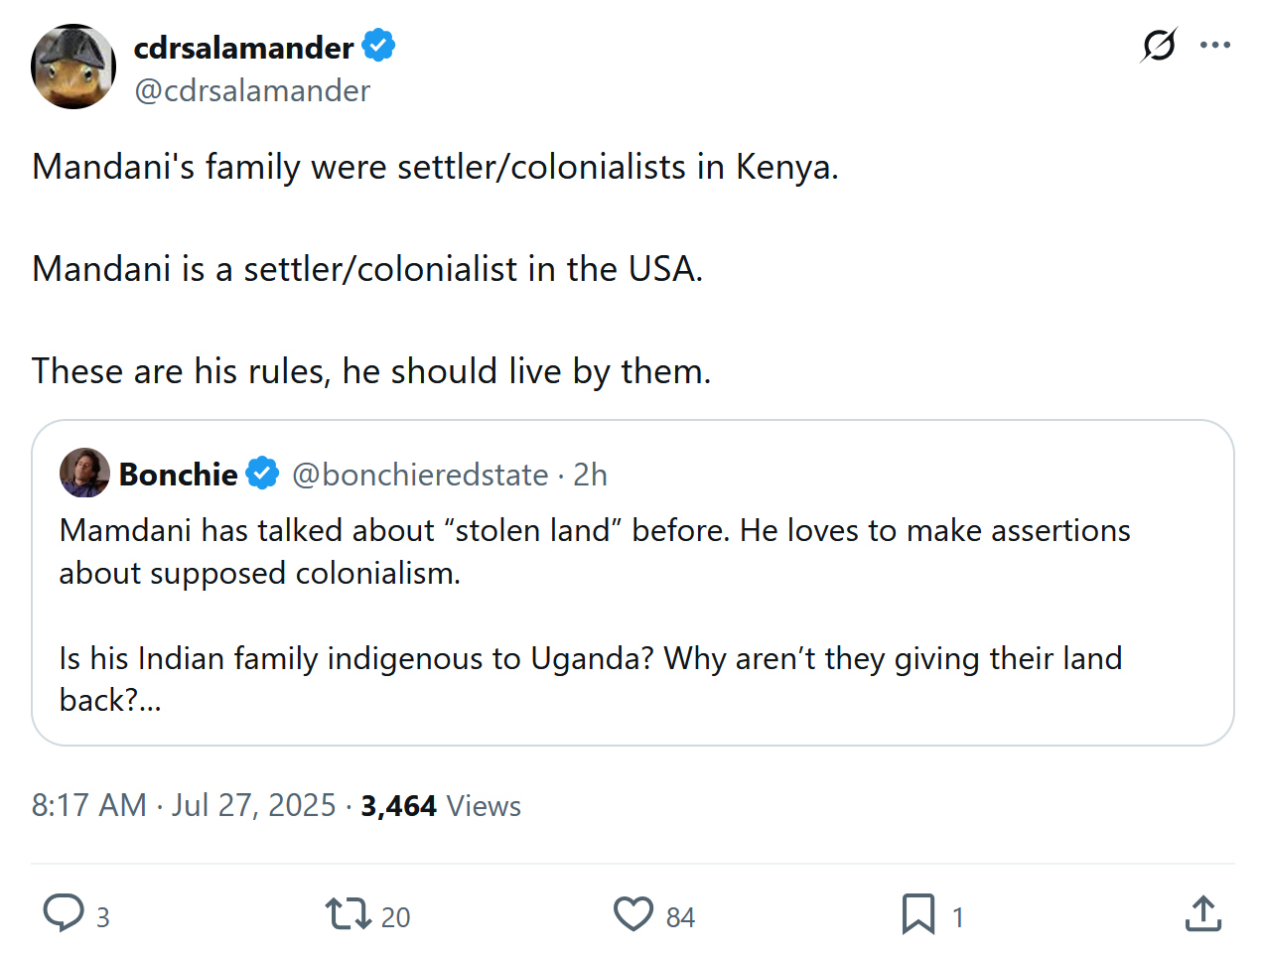Click the 3,464 Views count
The width and height of the screenshot is (1264, 957).
[x=440, y=805]
